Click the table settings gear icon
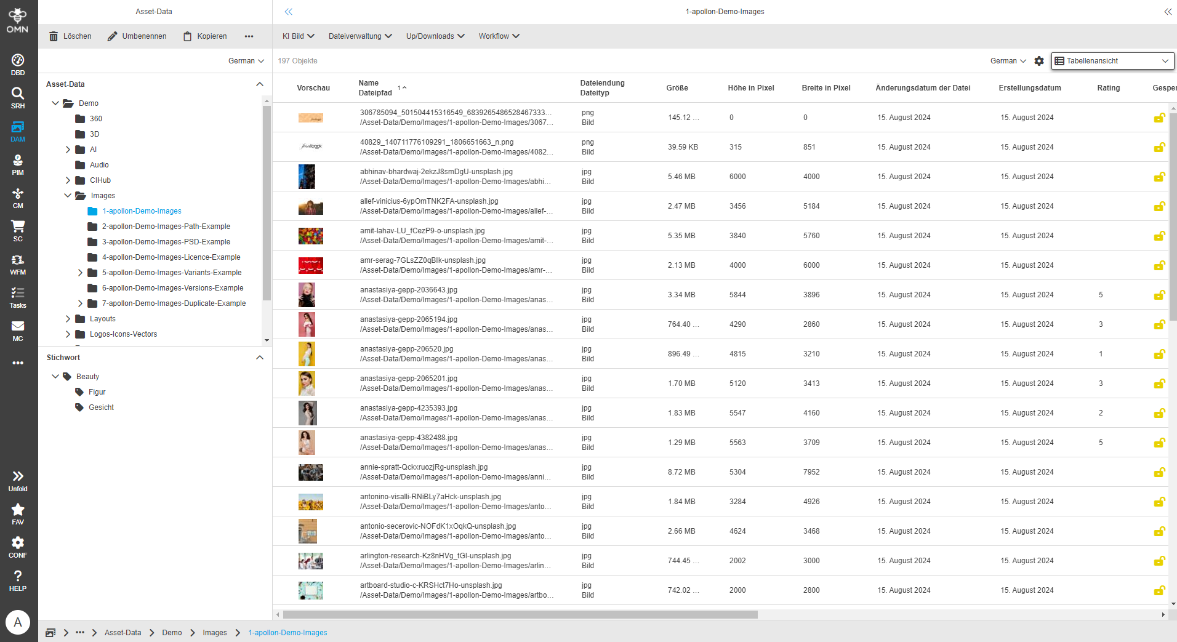This screenshot has height=642, width=1177. (x=1039, y=61)
